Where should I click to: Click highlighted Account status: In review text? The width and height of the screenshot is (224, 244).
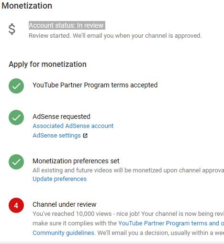(67, 25)
